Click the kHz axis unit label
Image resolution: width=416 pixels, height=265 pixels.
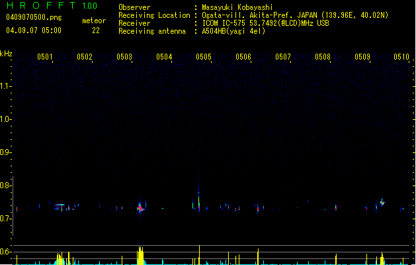click(6, 54)
